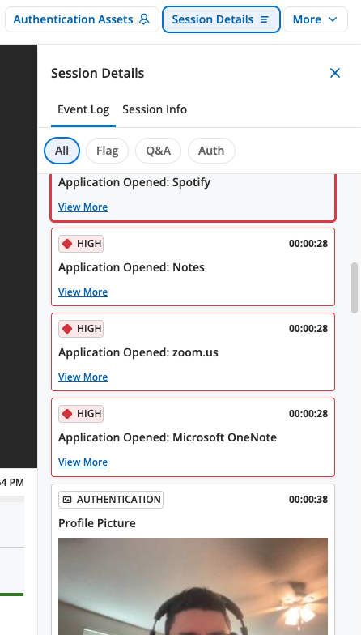Click HIGH icon on Microsoft OneNote event
The height and width of the screenshot is (635, 361).
click(x=67, y=414)
